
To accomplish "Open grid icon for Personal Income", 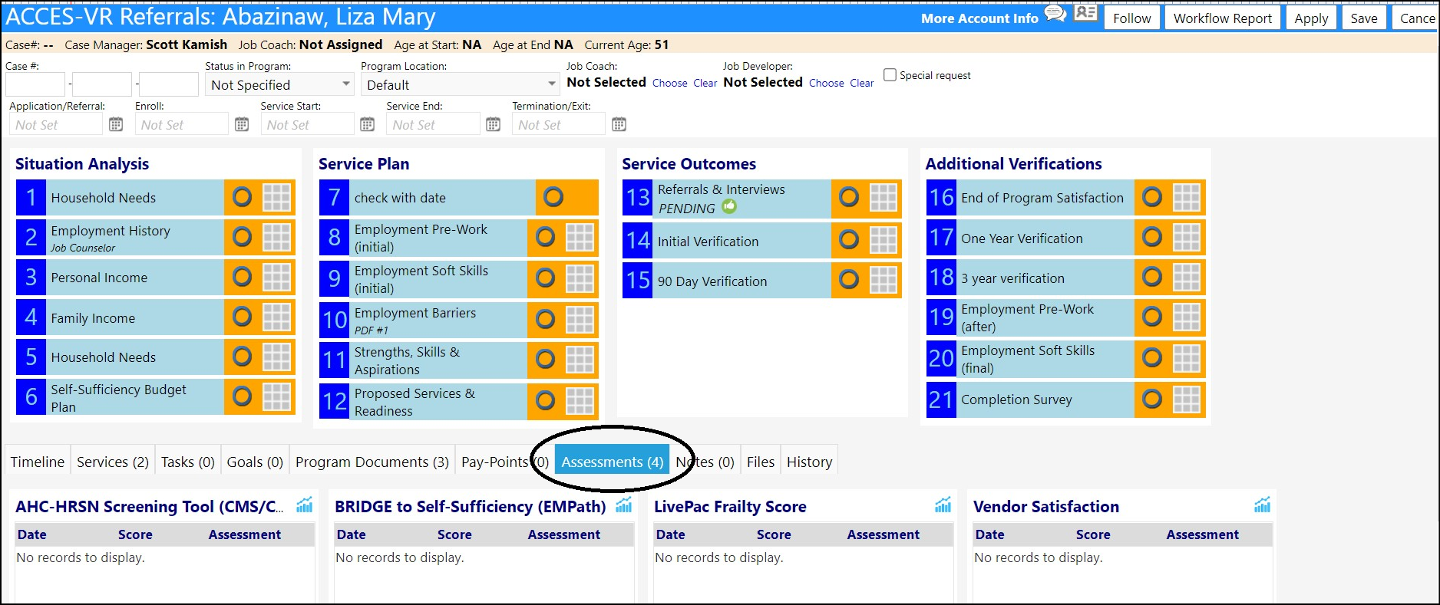I will (x=276, y=277).
